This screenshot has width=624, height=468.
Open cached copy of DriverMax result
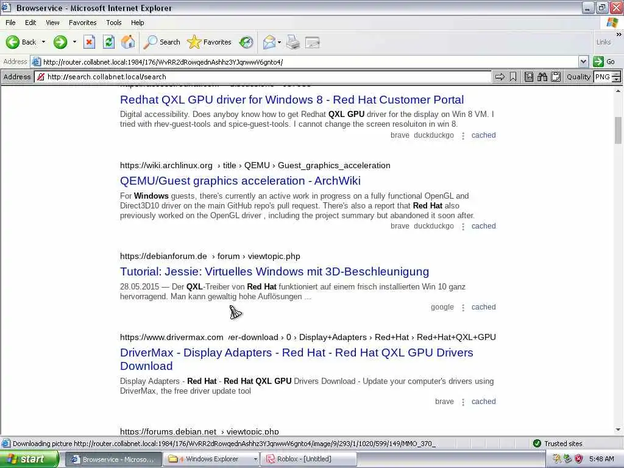point(483,402)
